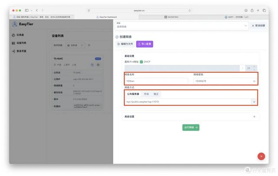Go back with the Safari back arrow
278x176 pixels.
click(37, 10)
